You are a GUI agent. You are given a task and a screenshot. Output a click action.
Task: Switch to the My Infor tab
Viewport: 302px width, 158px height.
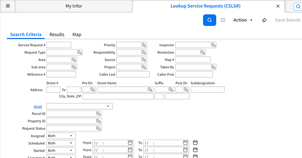click(74, 6)
